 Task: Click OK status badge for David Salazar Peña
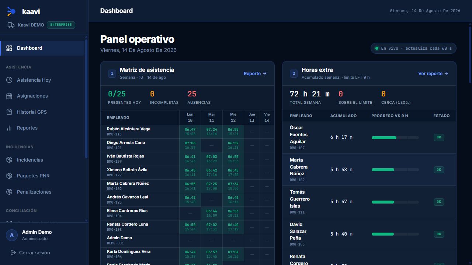click(x=439, y=234)
